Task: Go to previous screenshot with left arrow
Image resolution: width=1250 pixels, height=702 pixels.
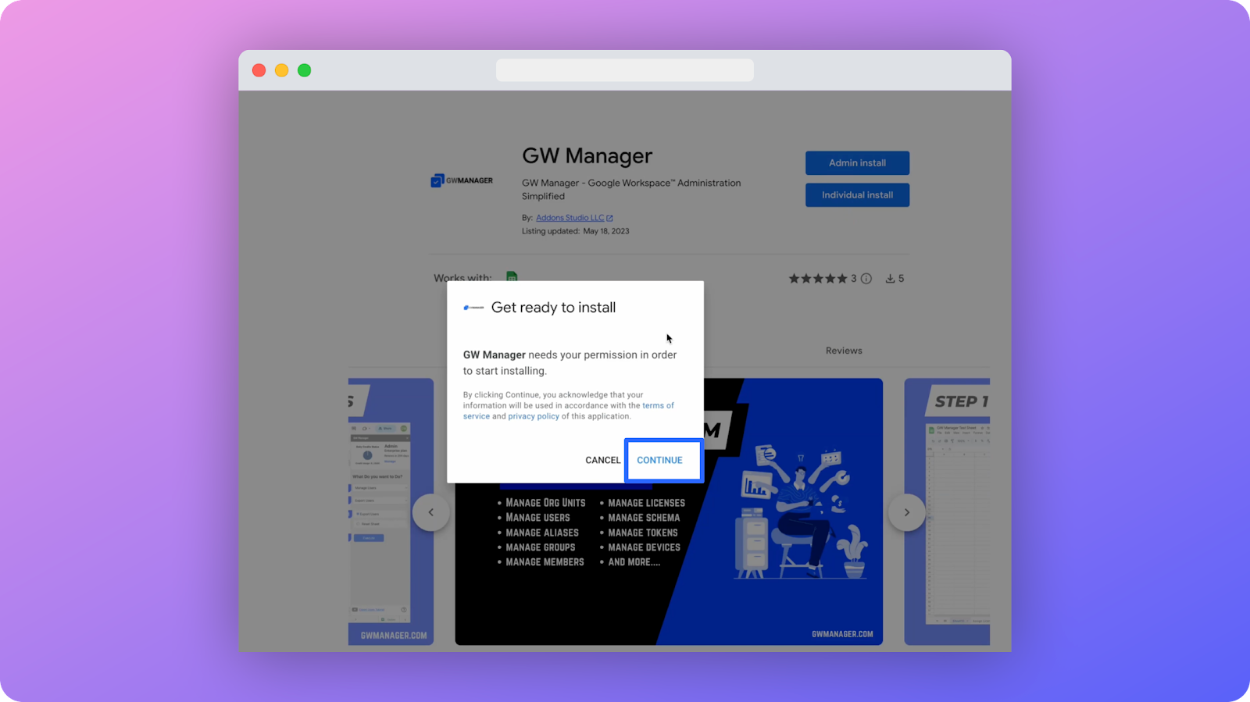Action: click(x=430, y=512)
